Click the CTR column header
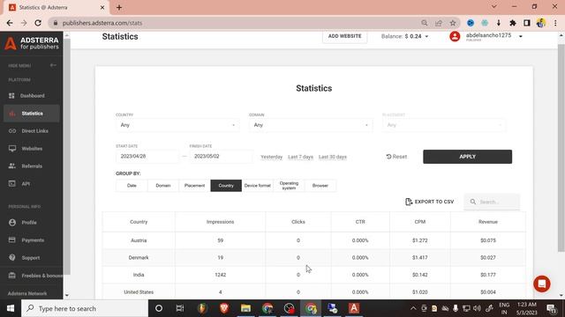 click(x=360, y=222)
